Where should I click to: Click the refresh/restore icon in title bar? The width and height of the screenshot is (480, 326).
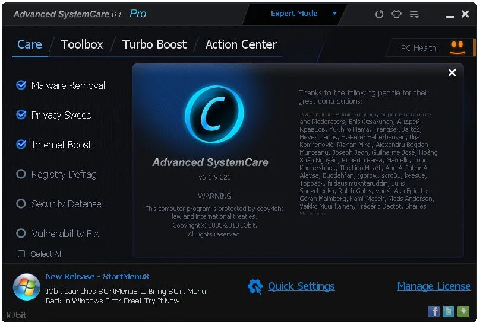tap(379, 14)
